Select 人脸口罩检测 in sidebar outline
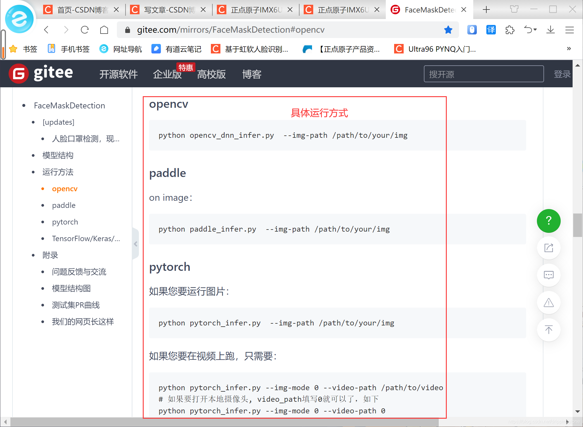583x427 pixels. (x=86, y=139)
